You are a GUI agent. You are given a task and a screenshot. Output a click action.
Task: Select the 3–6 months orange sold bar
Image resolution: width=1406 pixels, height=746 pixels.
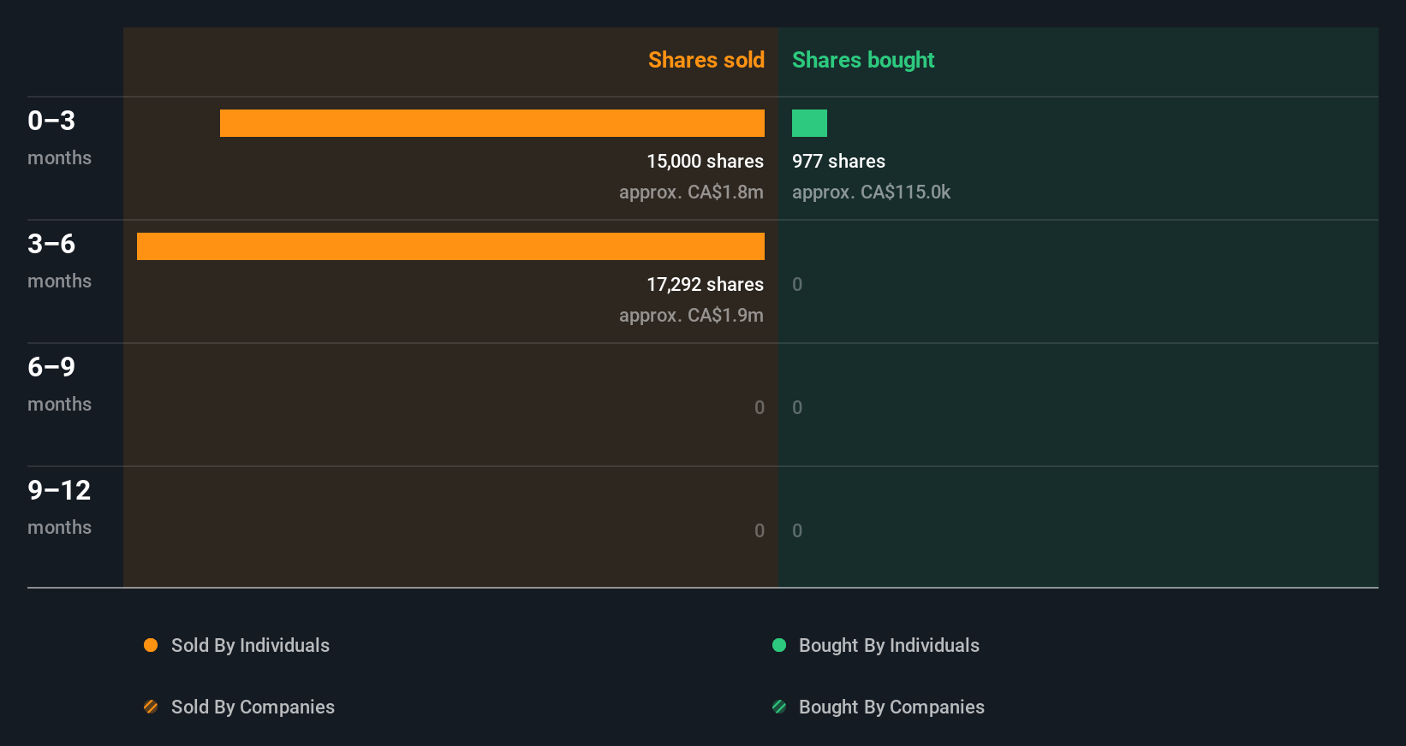[450, 246]
